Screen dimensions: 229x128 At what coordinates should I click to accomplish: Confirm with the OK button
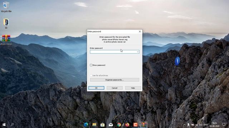coord(96,88)
